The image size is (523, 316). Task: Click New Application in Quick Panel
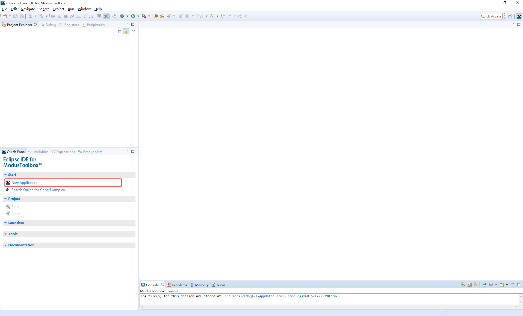[25, 182]
